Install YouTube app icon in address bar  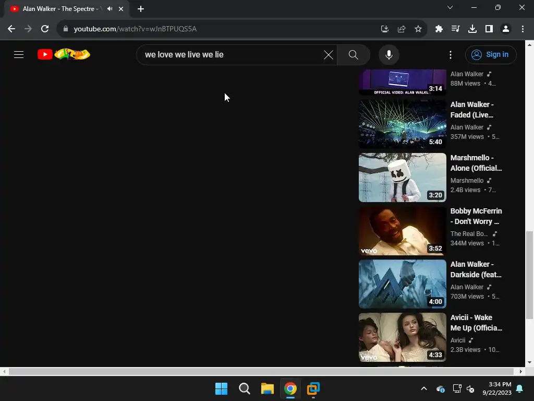point(384,29)
